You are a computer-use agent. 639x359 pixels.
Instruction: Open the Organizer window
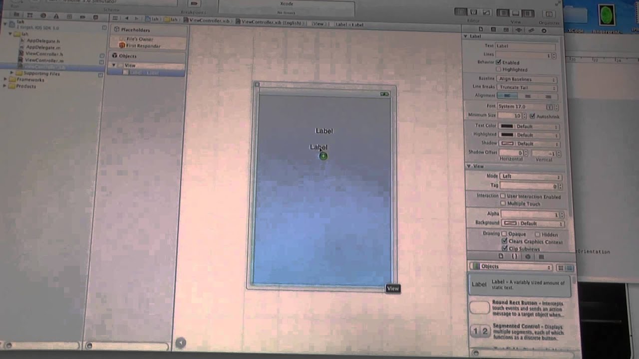[549, 14]
